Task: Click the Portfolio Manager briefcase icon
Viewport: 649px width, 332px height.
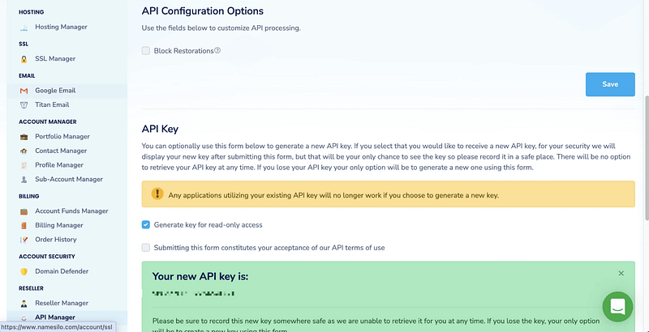Action: 24,137
